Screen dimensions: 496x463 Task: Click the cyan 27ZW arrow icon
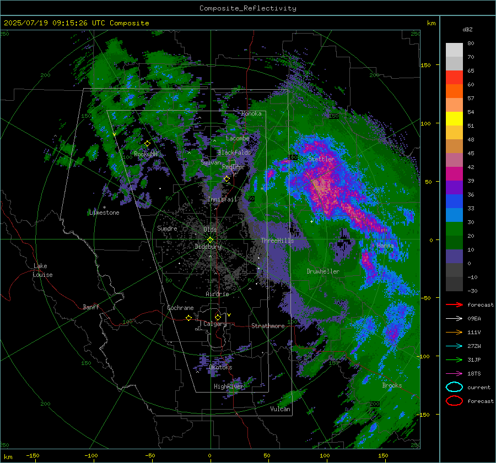tap(454, 346)
